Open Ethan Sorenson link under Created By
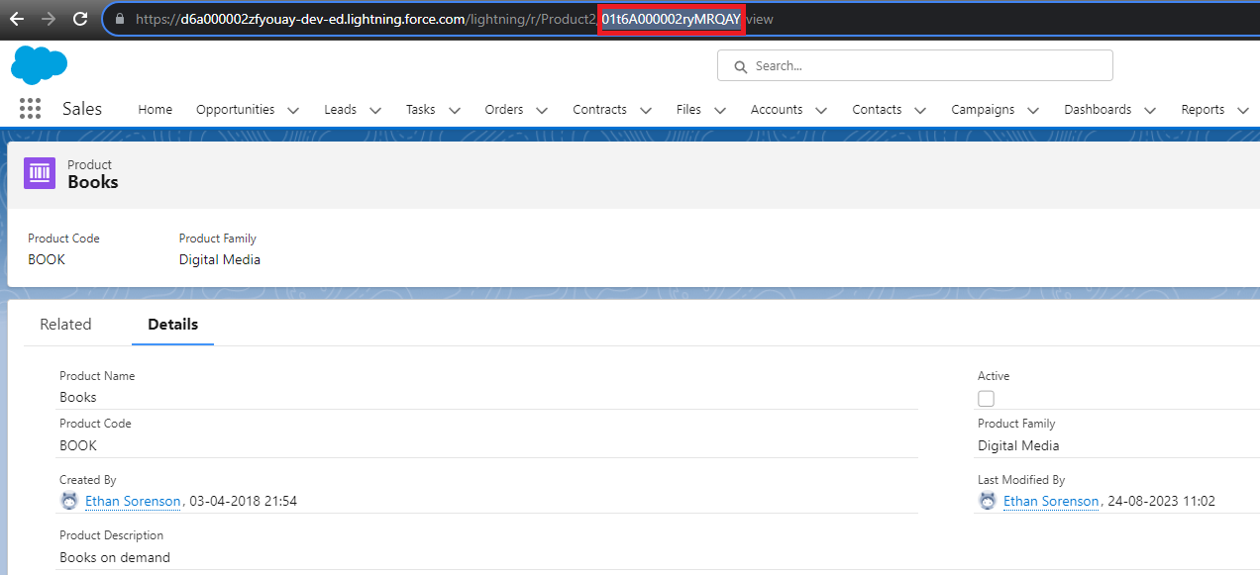This screenshot has width=1260, height=575. [133, 502]
